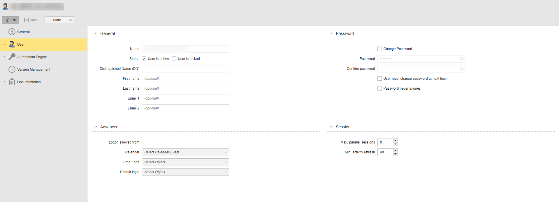Open Version Management in the sidebar
The height and width of the screenshot is (202, 559).
pos(44,70)
